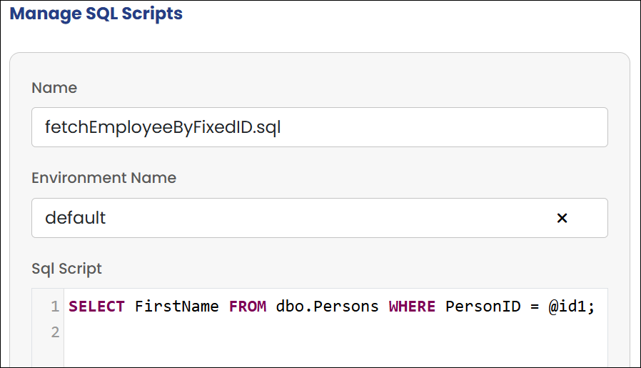This screenshot has height=368, width=641.
Task: Click line number 1 in the editor gutter
Action: click(x=55, y=307)
